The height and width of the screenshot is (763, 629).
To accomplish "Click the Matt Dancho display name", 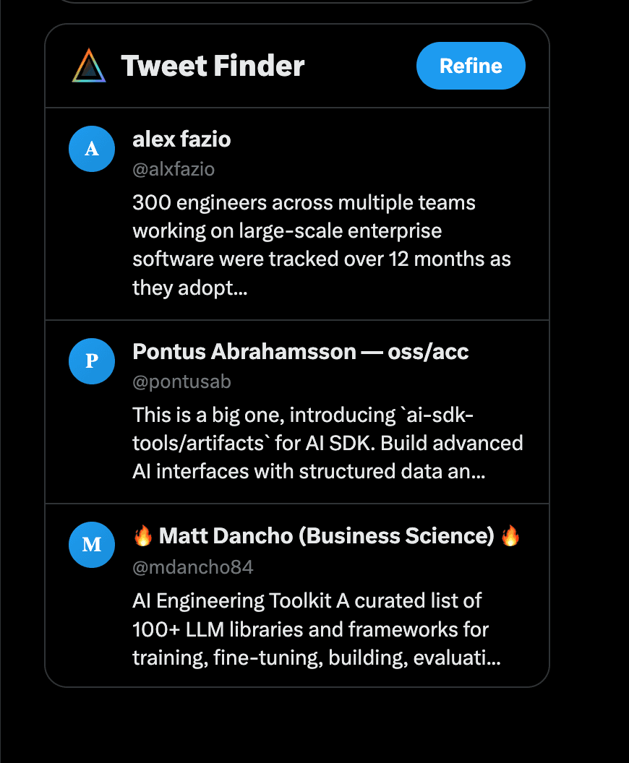I will (x=327, y=535).
